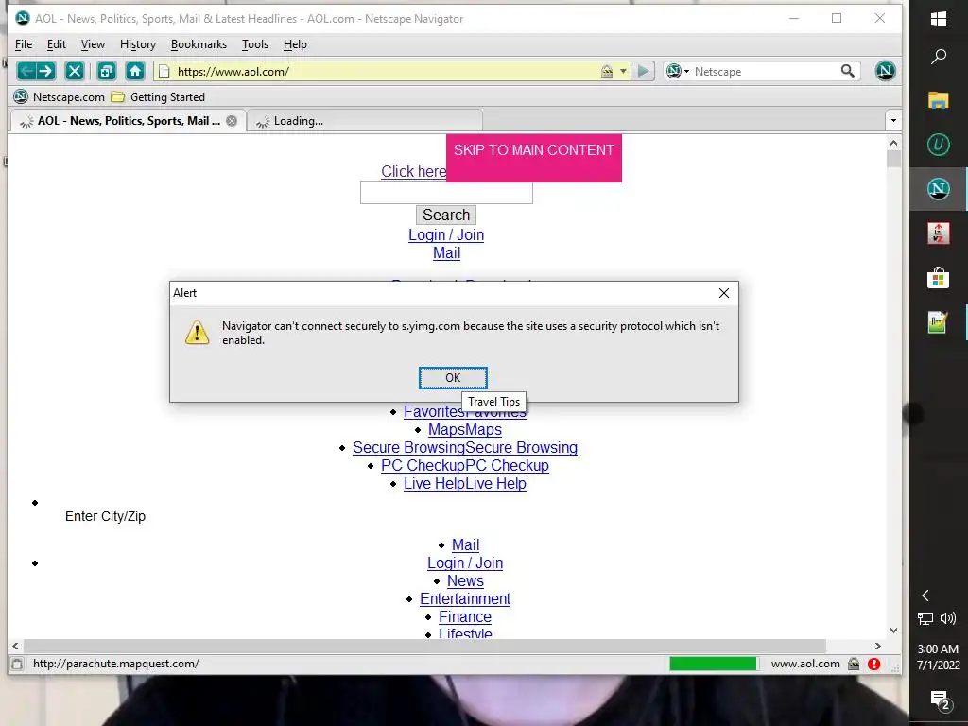Close the AOL tab with its X

(232, 121)
